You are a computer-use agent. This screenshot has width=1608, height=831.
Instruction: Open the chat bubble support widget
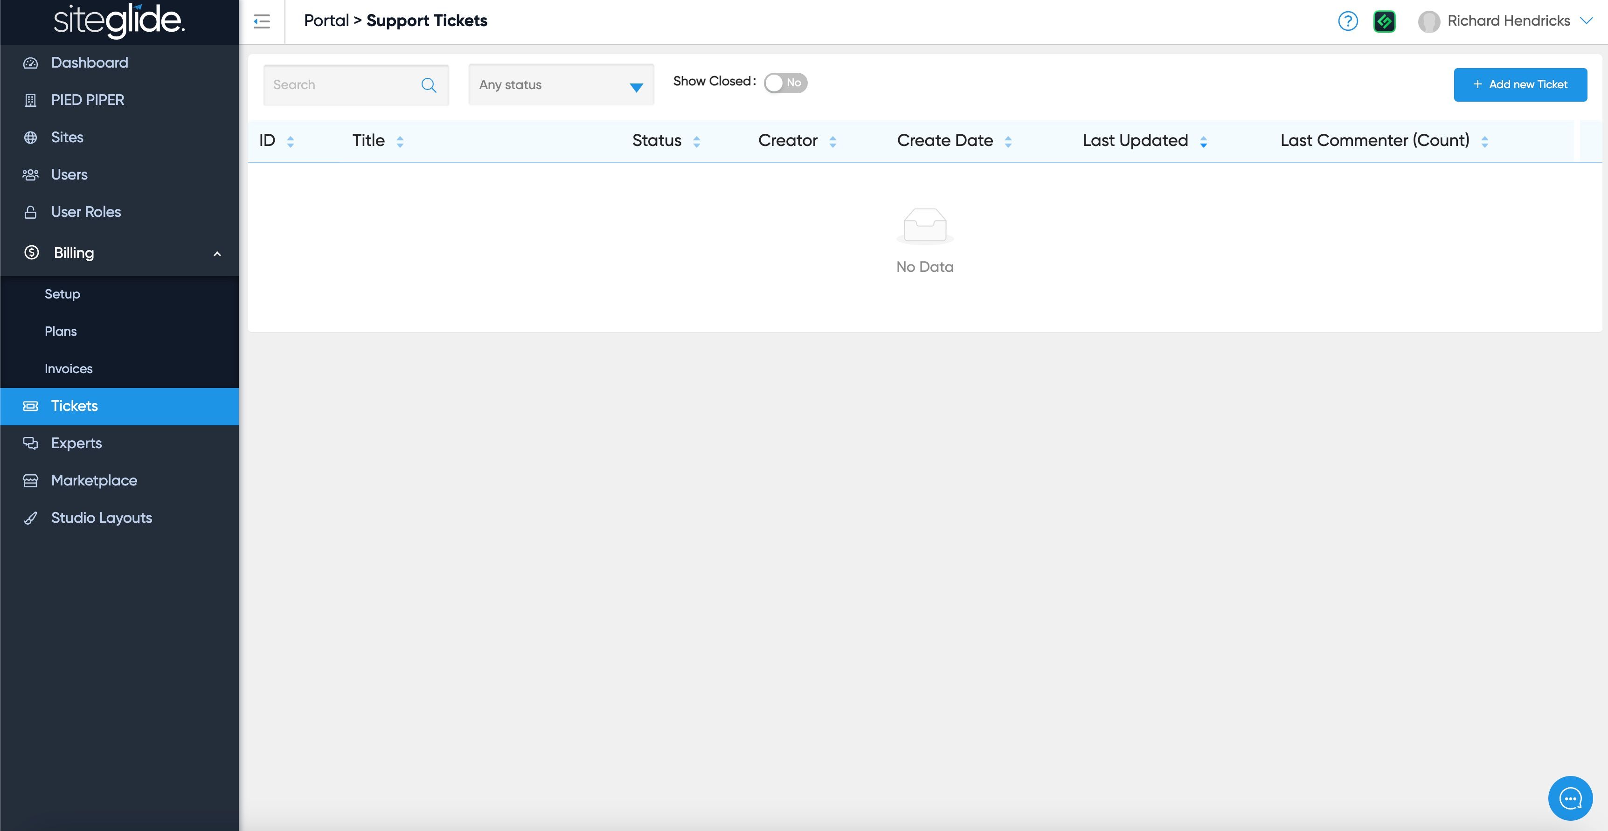(1570, 798)
